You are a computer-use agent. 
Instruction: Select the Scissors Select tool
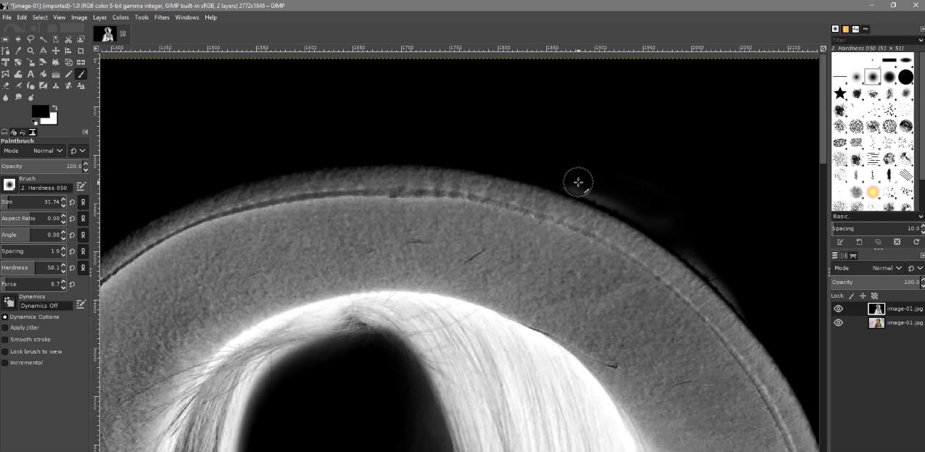pyautogui.click(x=68, y=39)
